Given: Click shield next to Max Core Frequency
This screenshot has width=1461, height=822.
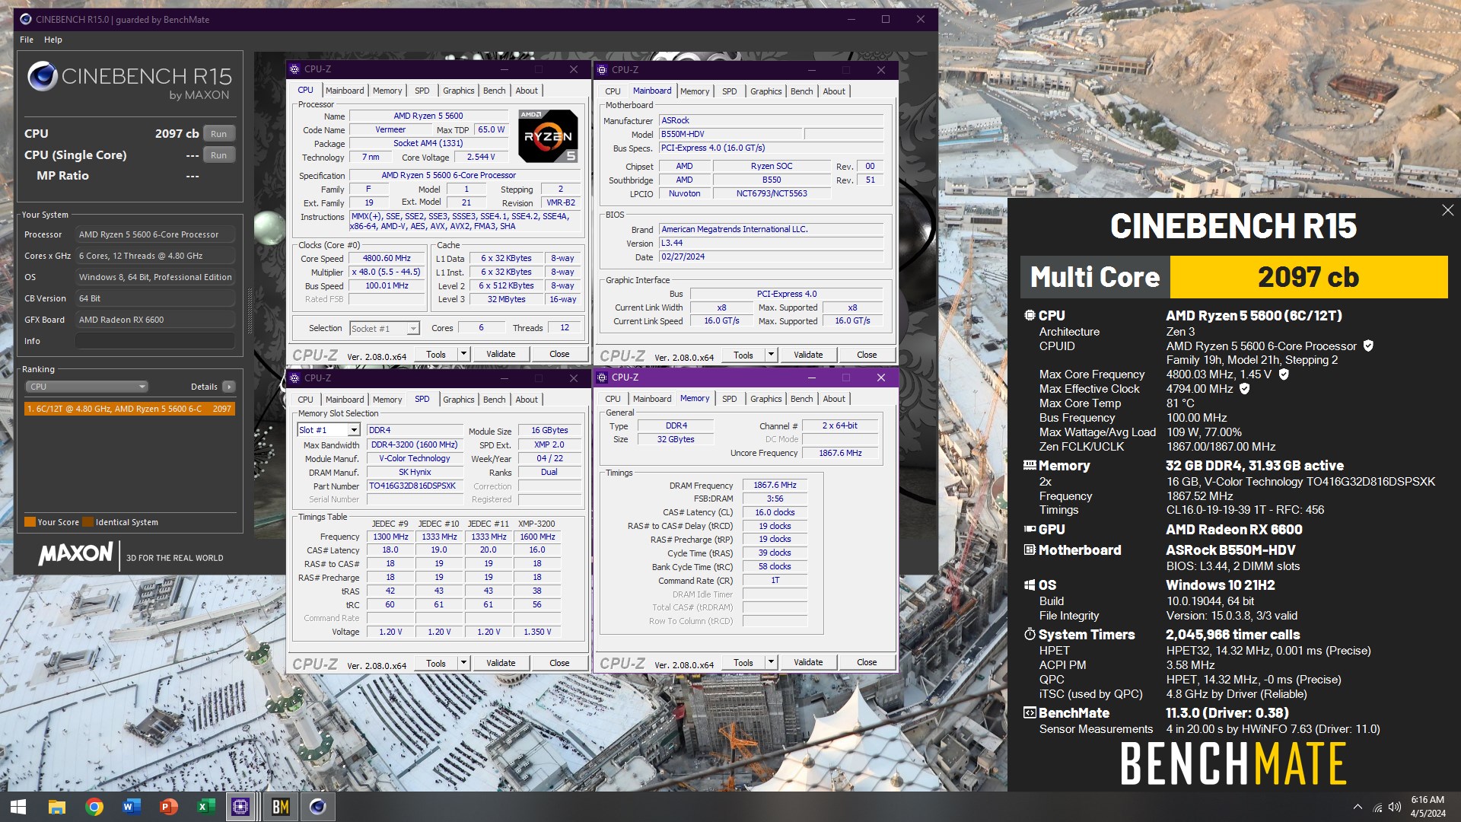Looking at the screenshot, I should click(1284, 374).
